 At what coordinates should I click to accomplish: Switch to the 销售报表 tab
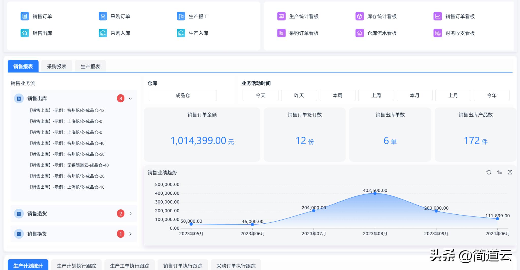[23, 66]
